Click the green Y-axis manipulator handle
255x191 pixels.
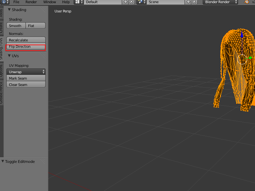250,58
